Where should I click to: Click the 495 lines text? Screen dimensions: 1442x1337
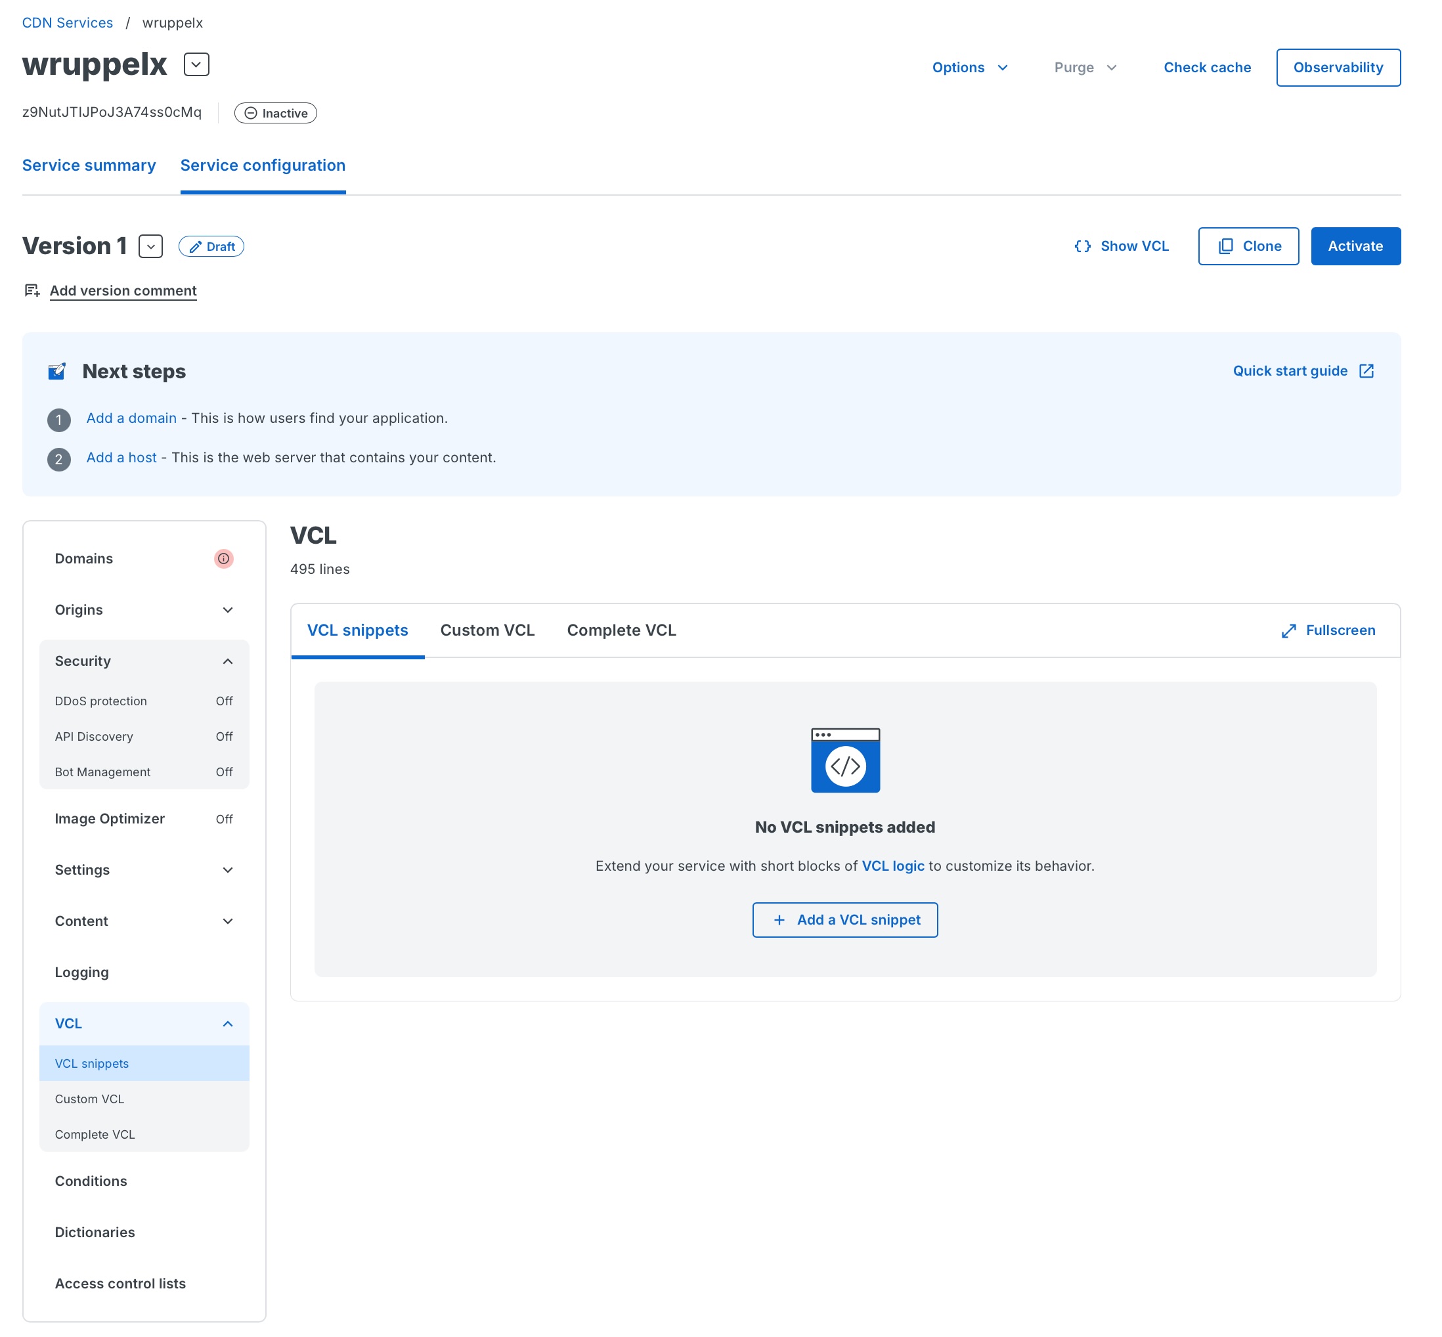tap(320, 569)
